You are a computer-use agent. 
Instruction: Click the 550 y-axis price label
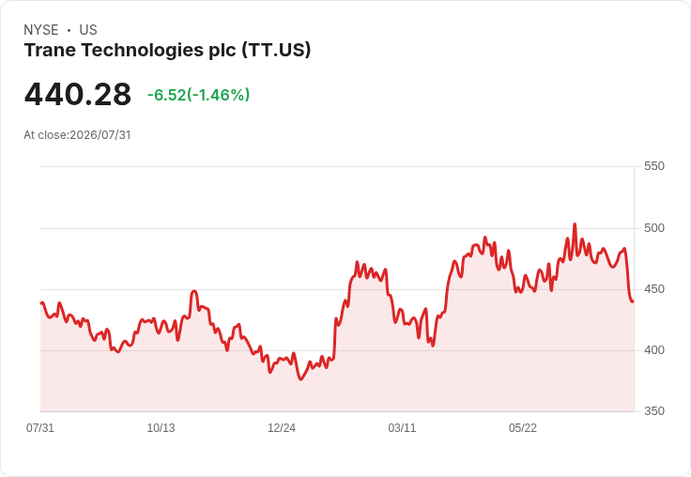[x=654, y=166]
